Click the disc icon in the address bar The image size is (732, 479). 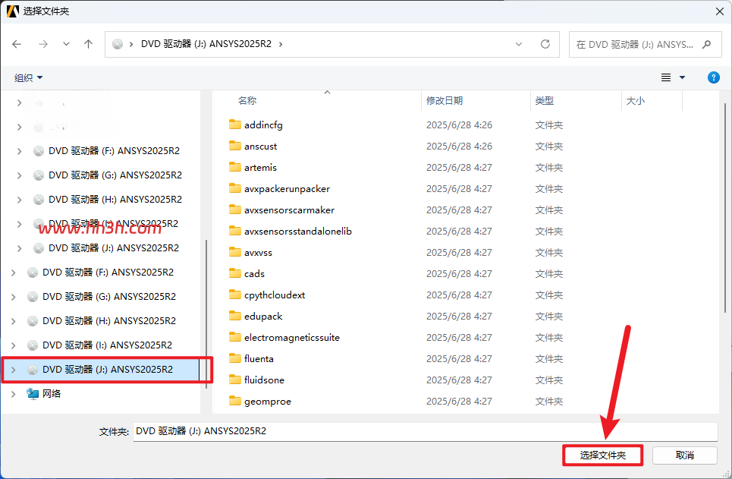pos(118,44)
